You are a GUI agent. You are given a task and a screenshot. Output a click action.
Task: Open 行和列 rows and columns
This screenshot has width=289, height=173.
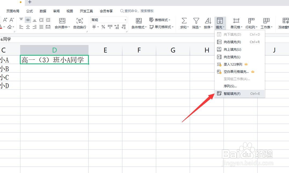click(x=251, y=23)
